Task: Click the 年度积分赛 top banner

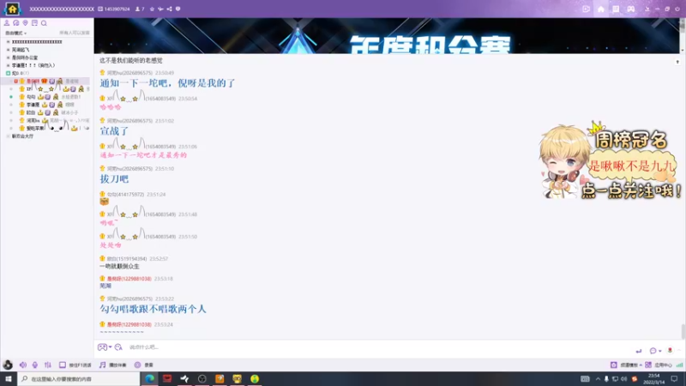Action: pyautogui.click(x=387, y=36)
